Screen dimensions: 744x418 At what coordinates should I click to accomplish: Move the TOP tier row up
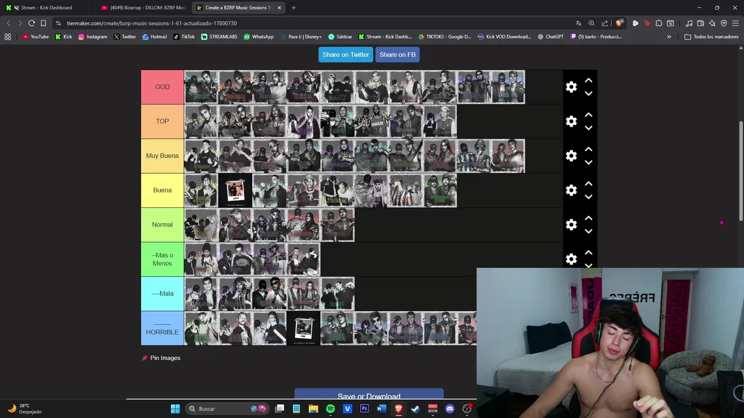pos(588,115)
